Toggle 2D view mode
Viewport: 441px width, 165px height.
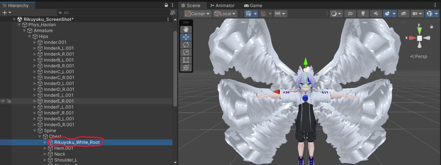point(350,13)
